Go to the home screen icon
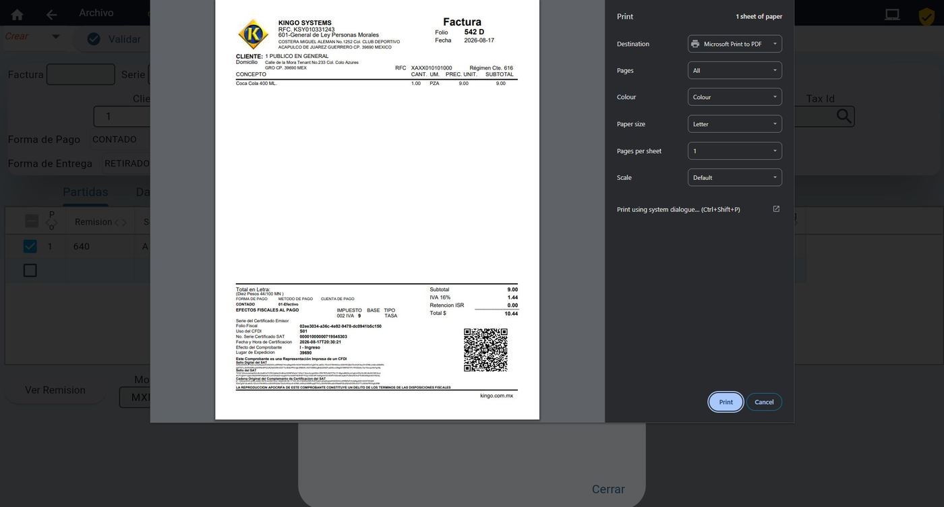The height and width of the screenshot is (507, 944). tap(17, 14)
